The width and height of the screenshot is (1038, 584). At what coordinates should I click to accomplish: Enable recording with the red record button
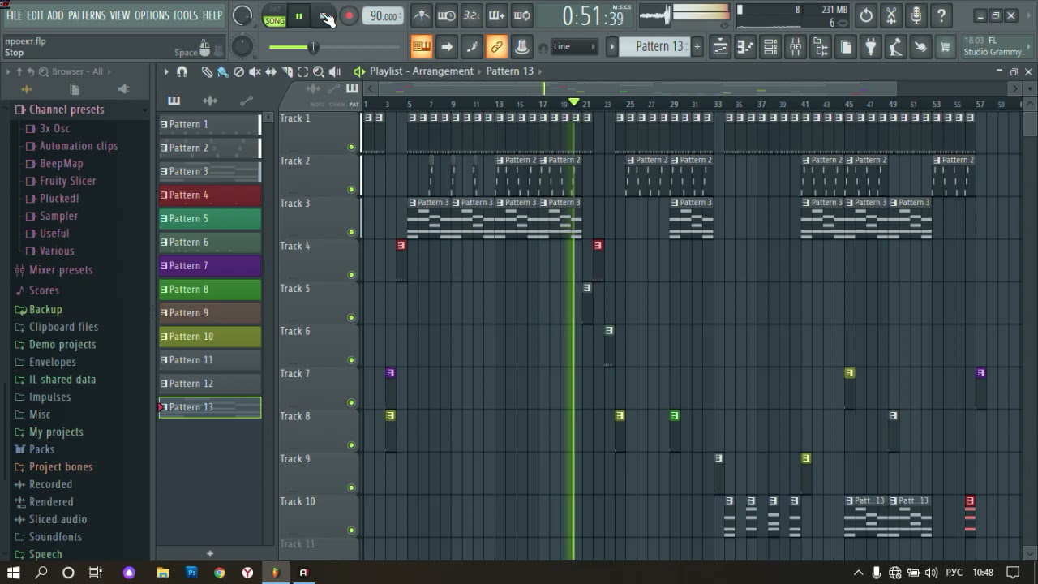click(349, 15)
